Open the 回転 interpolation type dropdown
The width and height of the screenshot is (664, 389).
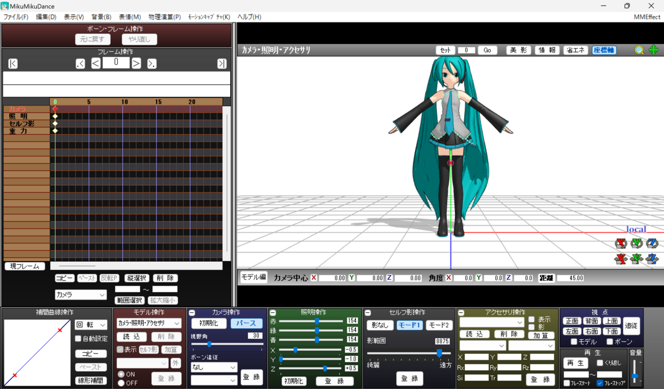[x=91, y=325]
